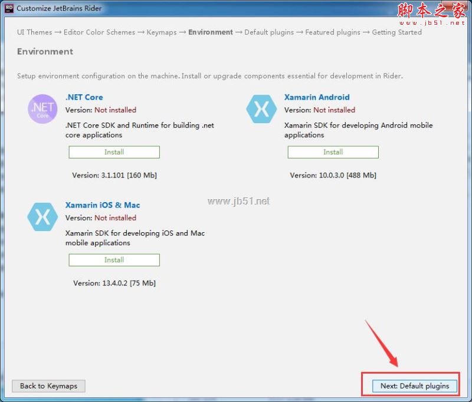Proceed to Next: Default plugins
Screen dimensions: 472x402
click(x=415, y=386)
